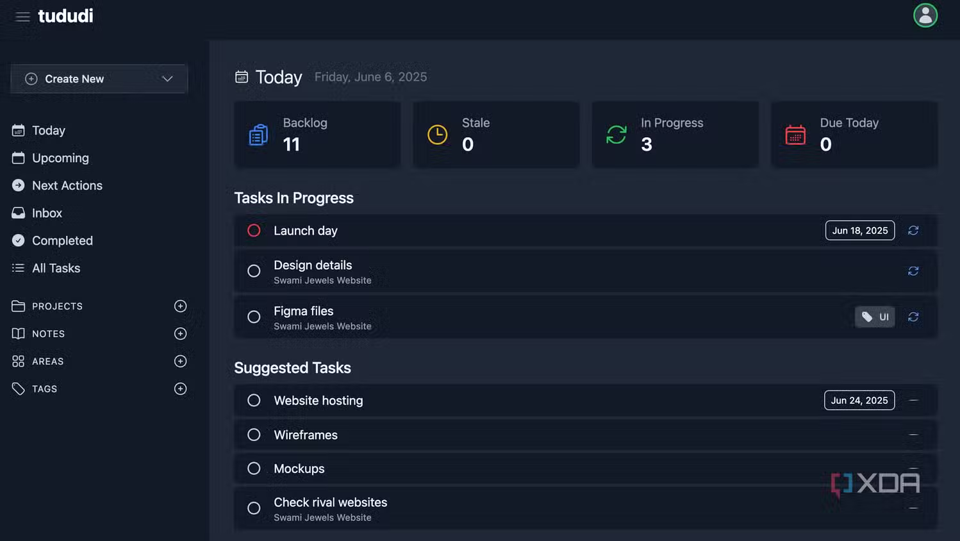Open the Inbox view
The height and width of the screenshot is (541, 960).
point(47,213)
